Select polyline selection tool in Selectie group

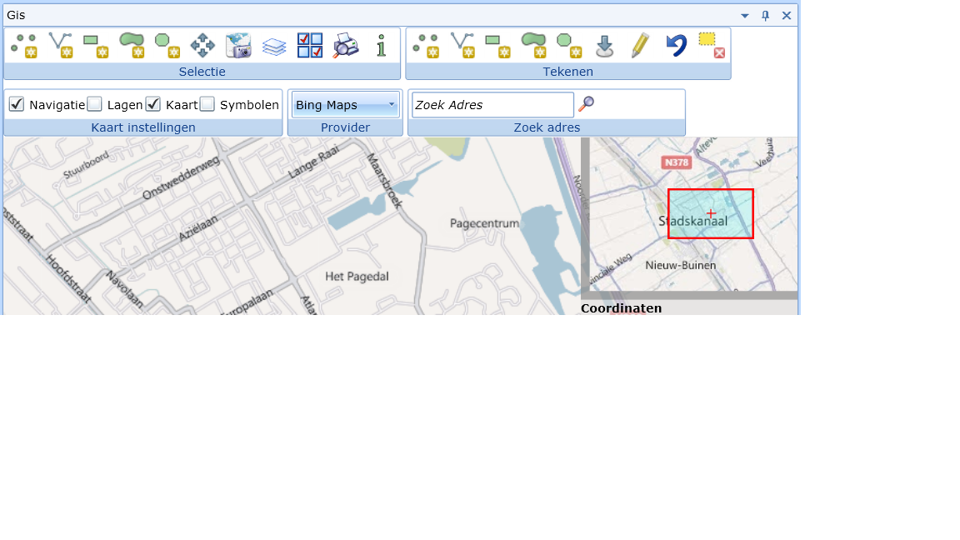(61, 46)
